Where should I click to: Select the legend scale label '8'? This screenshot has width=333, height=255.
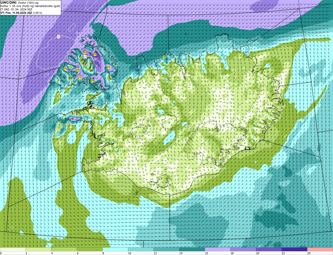pos(103,253)
